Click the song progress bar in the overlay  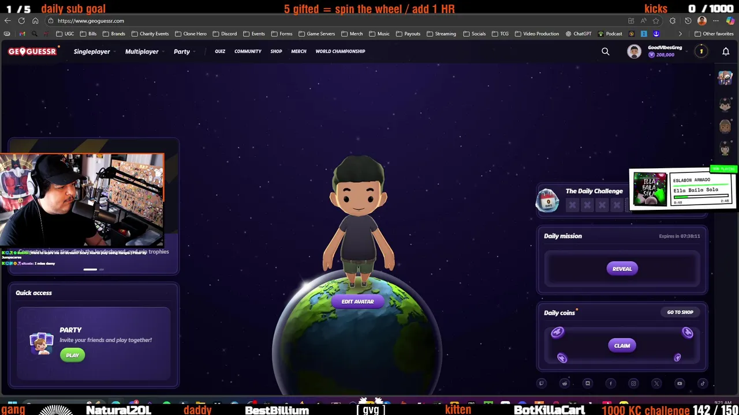[x=700, y=197]
